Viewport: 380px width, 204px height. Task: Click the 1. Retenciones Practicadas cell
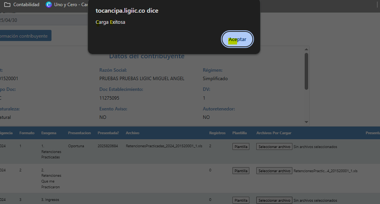click(51, 151)
